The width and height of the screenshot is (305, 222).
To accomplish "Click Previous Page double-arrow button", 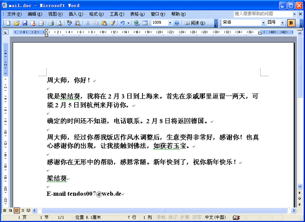I will point(300,193).
